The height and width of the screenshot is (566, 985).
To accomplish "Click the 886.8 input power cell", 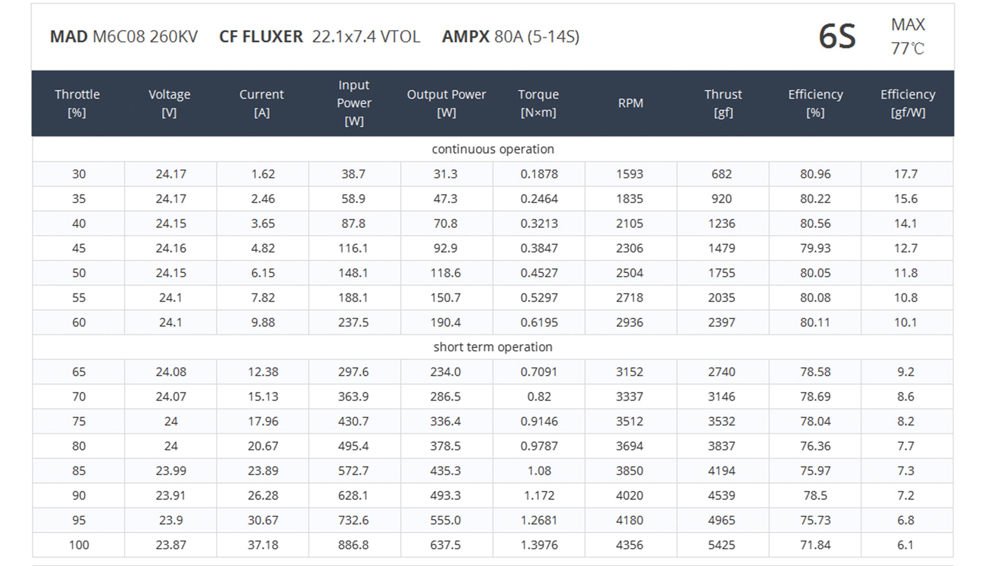I will pyautogui.click(x=353, y=545).
